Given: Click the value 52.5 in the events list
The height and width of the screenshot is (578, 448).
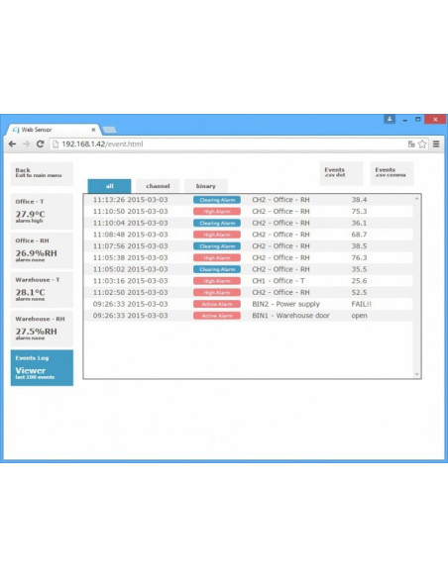Looking at the screenshot, I should tap(359, 292).
